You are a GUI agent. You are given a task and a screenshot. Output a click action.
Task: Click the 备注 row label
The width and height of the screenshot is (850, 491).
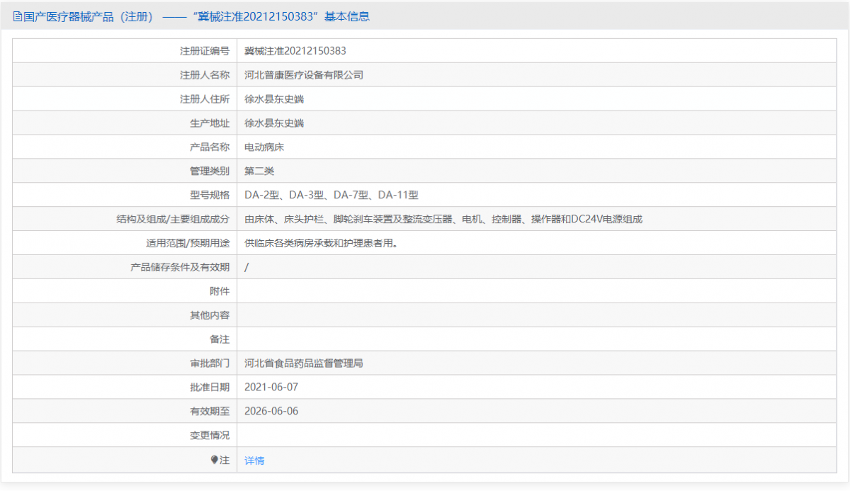point(220,339)
